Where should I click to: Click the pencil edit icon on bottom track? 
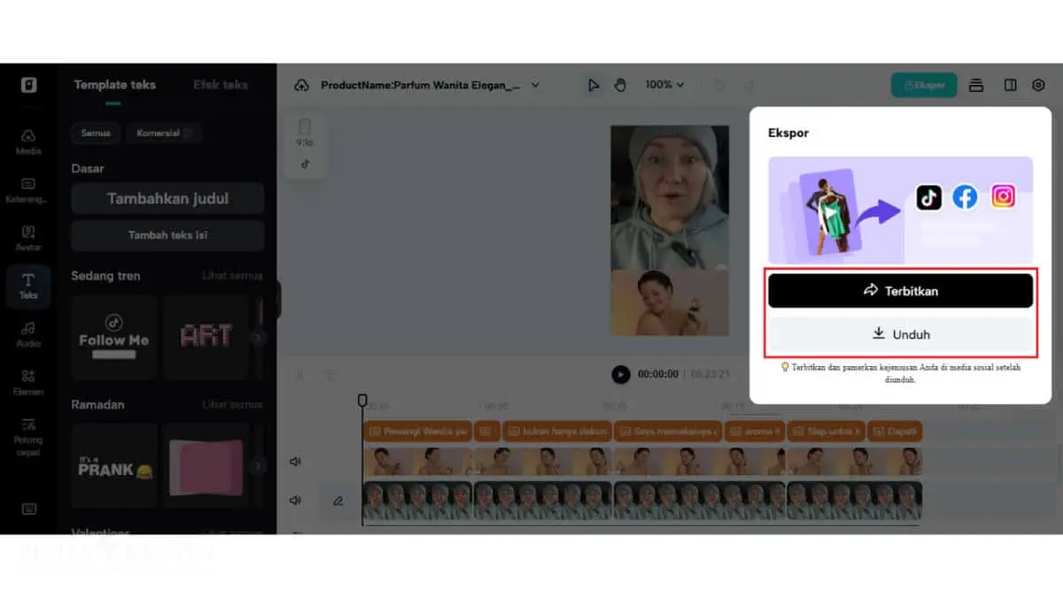(338, 501)
